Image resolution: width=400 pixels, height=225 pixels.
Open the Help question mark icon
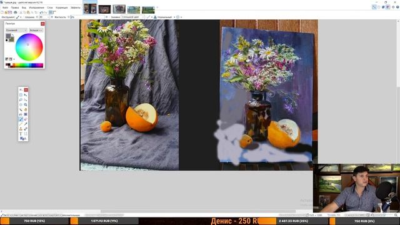pyautogui.click(x=397, y=7)
